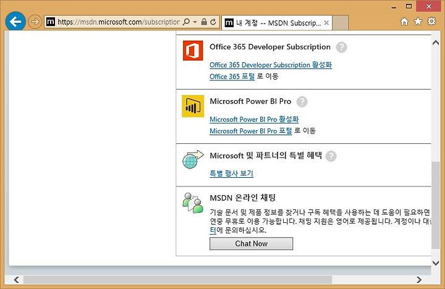Click the Power BI yellow logo icon
Image resolution: width=445 pixels, height=289 pixels.
coord(193,106)
